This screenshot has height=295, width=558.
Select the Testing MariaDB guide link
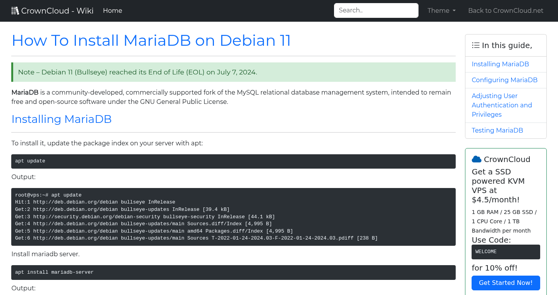click(x=497, y=131)
